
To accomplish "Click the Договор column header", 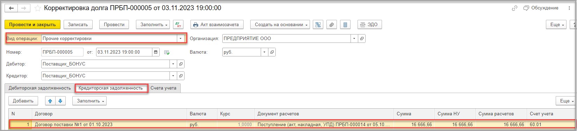I will point(109,114).
